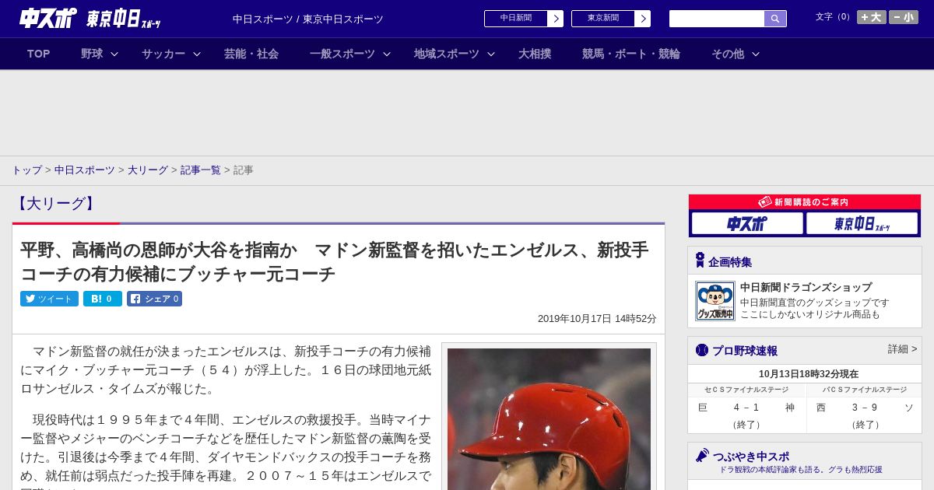Open the 大相撲 navigation item

pyautogui.click(x=535, y=54)
